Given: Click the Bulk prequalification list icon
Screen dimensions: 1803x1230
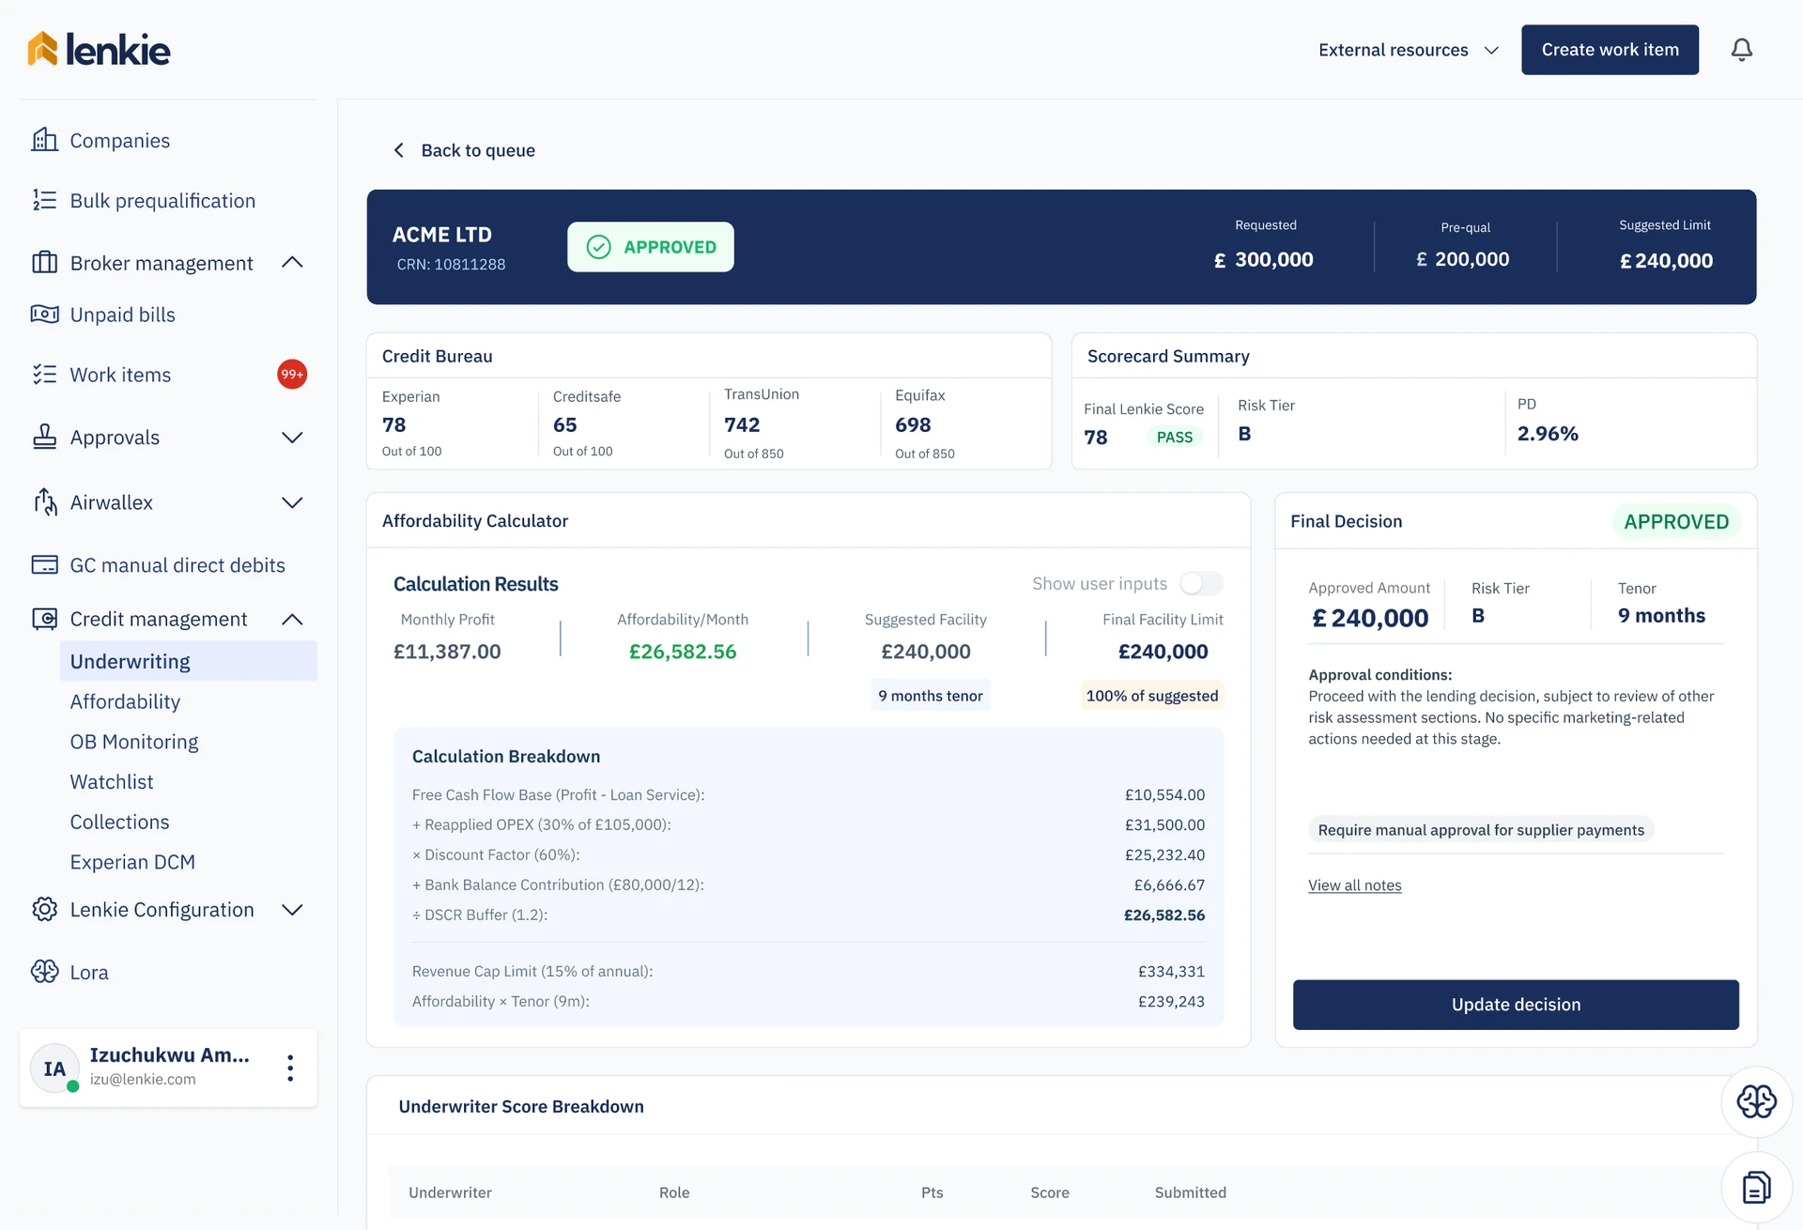Looking at the screenshot, I should (x=44, y=200).
